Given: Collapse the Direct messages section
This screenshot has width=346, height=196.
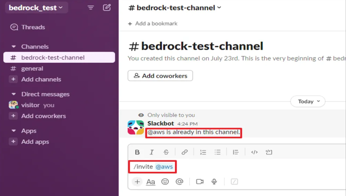Looking at the screenshot, I should [13, 94].
